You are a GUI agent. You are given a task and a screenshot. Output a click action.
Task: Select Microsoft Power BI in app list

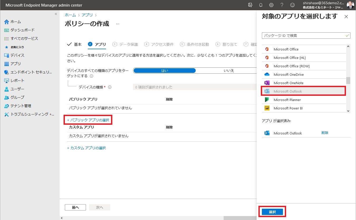click(304, 108)
